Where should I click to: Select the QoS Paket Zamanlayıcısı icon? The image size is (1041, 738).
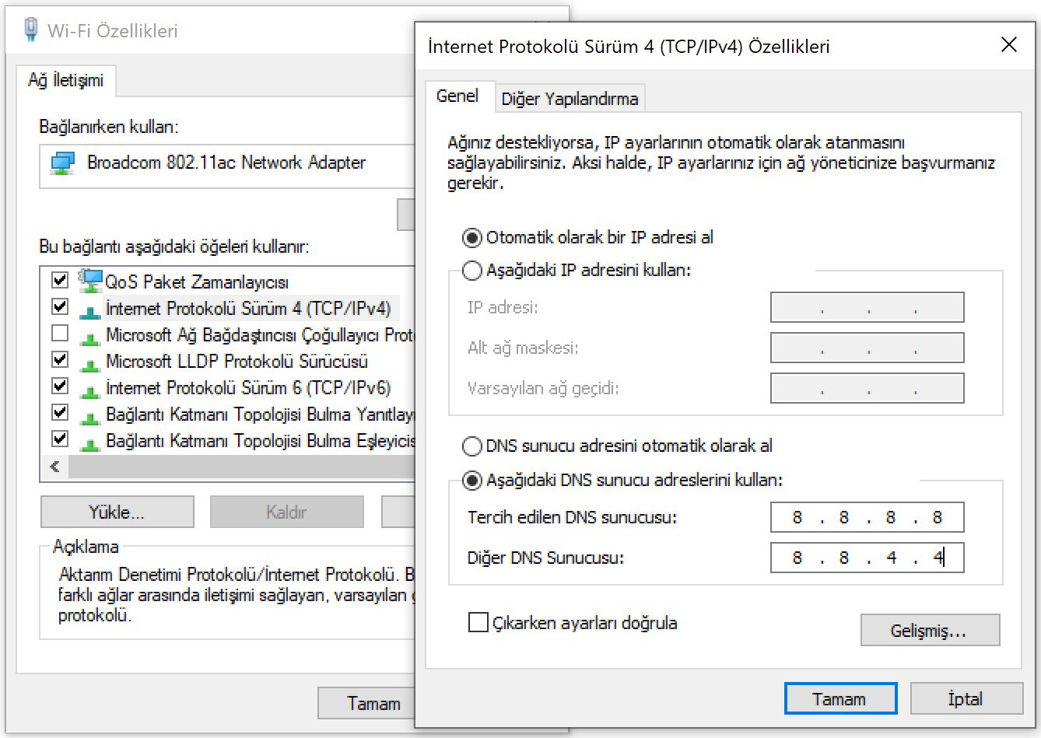[90, 281]
